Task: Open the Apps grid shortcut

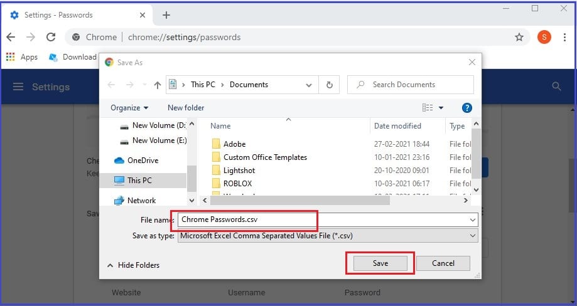Action: point(22,57)
